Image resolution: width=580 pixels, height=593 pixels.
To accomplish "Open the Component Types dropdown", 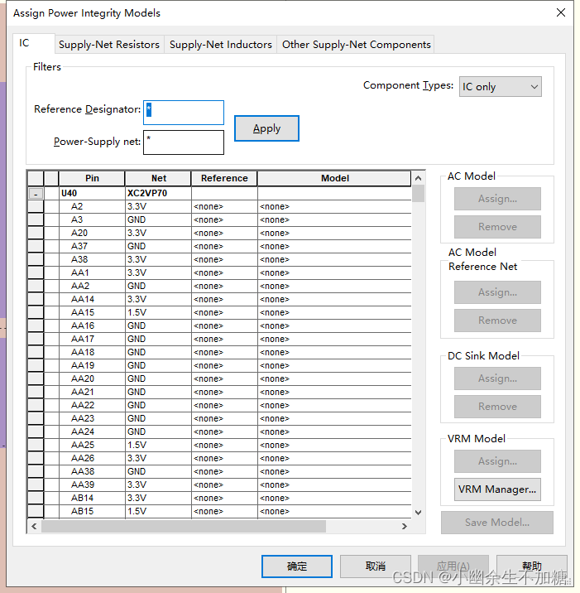I will pos(500,87).
